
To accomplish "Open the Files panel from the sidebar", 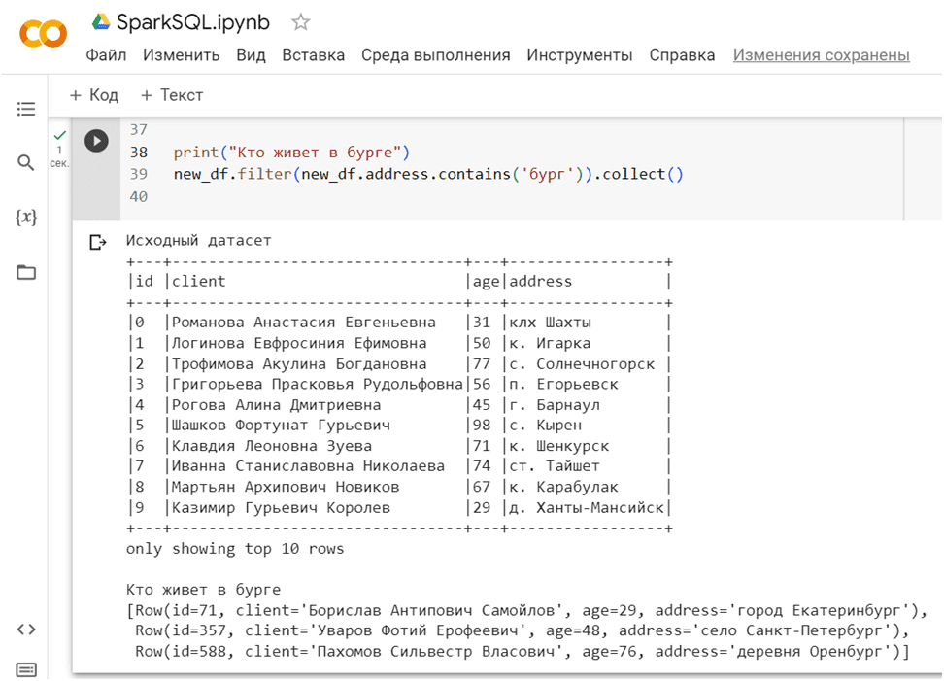I will click(x=26, y=273).
